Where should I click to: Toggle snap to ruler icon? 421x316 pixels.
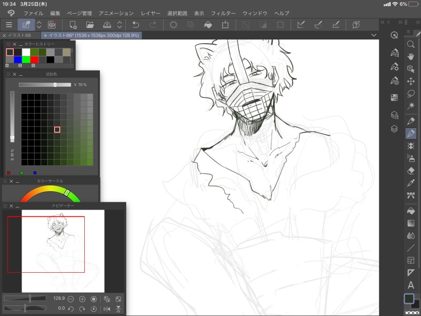tap(301, 25)
